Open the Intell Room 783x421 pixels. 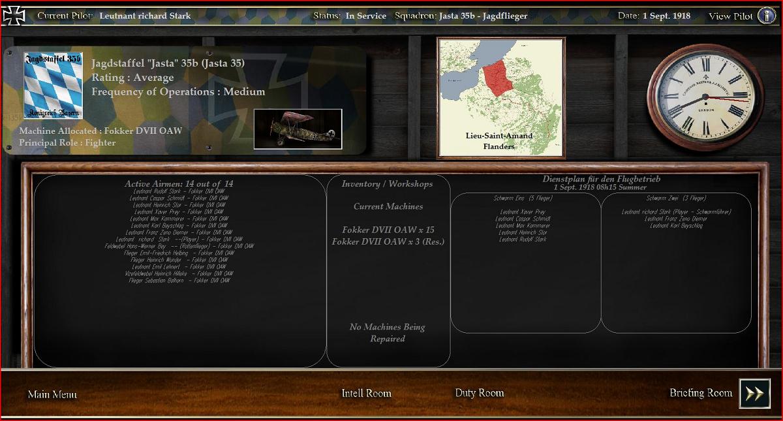pos(367,393)
